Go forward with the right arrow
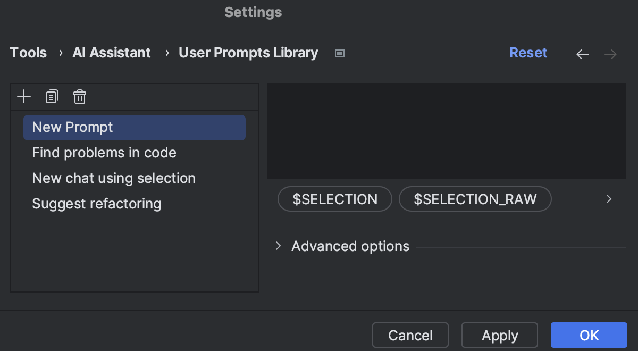Viewport: 638px width, 351px height. [x=610, y=54]
